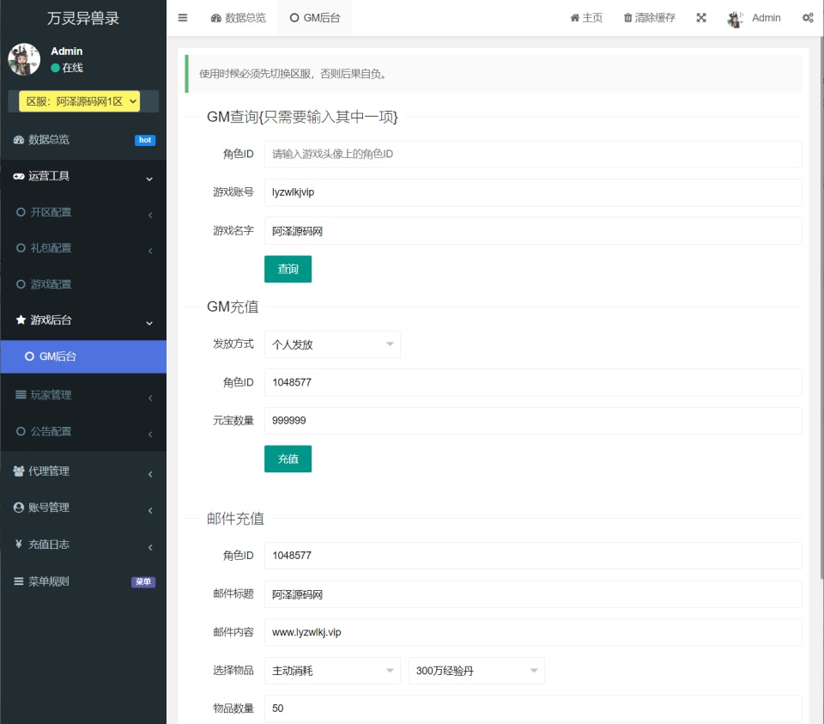This screenshot has height=724, width=824.
Task: Click the home icon next to 主页
Action: pos(574,18)
